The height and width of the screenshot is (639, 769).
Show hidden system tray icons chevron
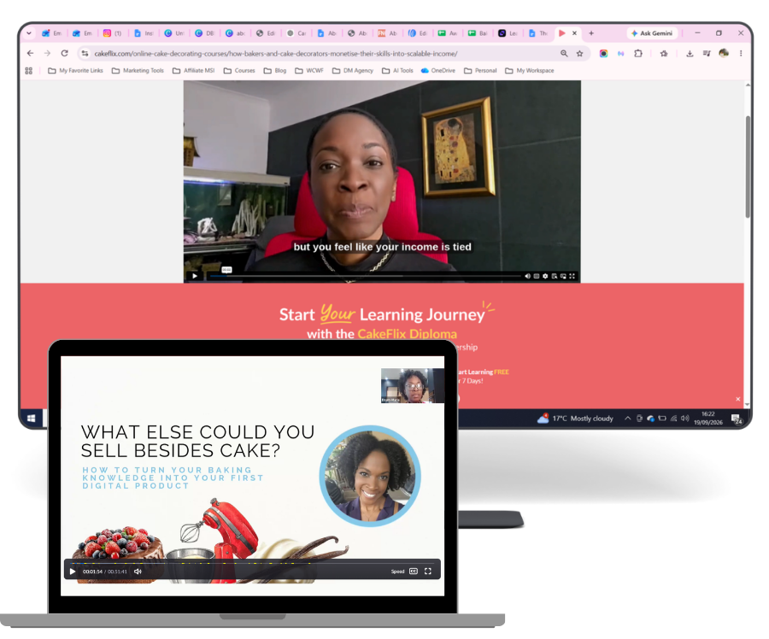pos(627,419)
